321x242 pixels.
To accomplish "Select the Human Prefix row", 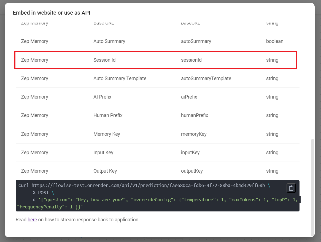I will 108,115.
